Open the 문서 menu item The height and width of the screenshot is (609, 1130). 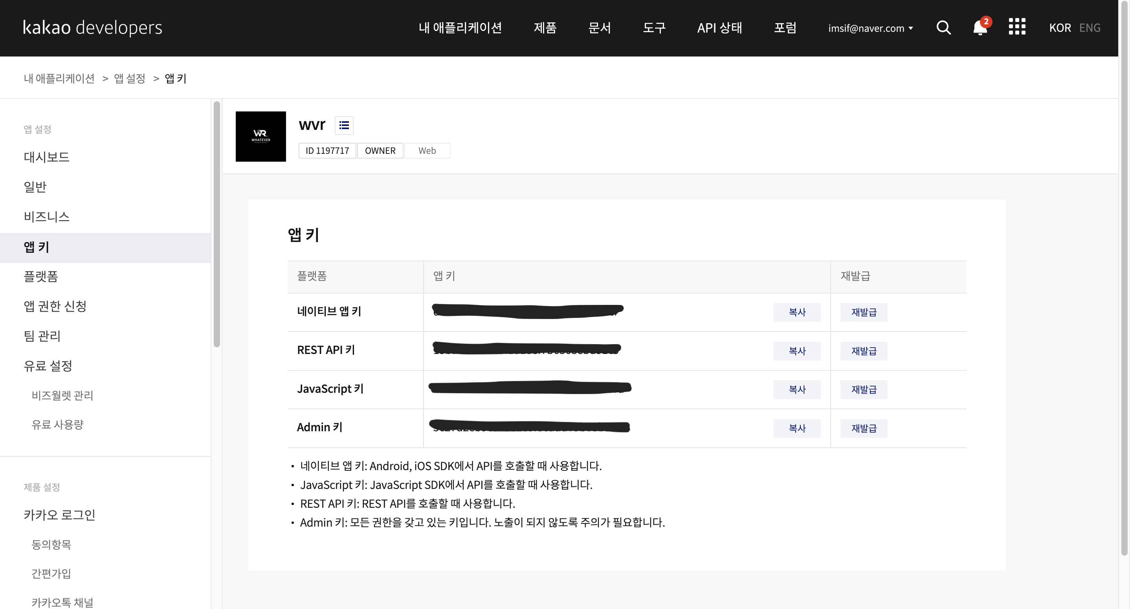tap(600, 27)
